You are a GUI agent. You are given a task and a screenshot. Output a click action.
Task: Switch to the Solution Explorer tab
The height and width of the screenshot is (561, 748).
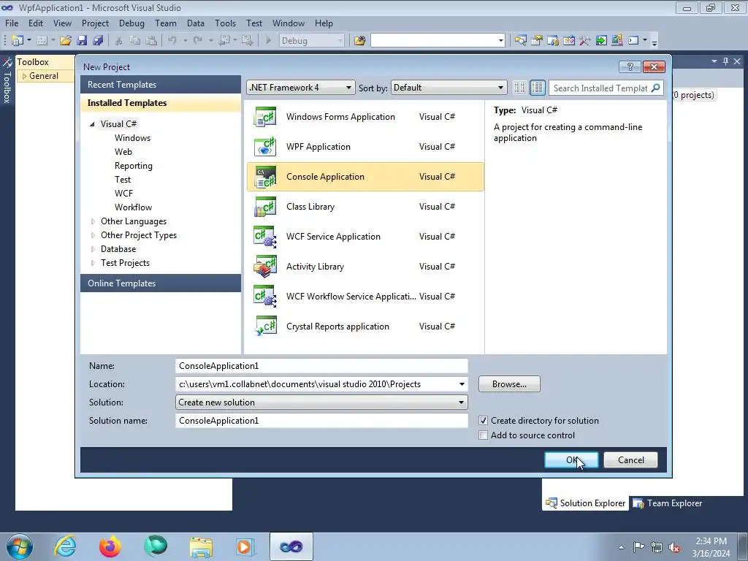585,503
